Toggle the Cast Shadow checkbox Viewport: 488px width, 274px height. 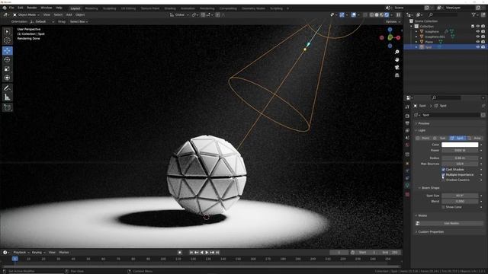click(443, 170)
